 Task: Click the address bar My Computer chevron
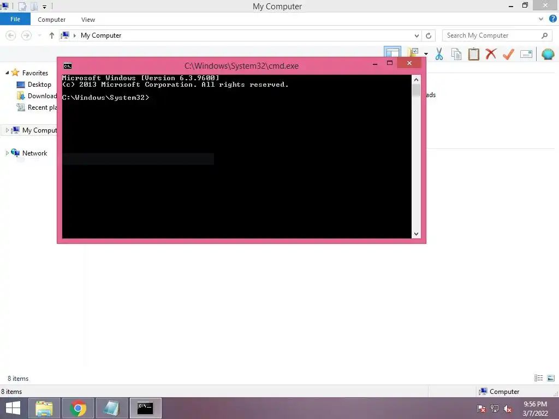tap(74, 35)
